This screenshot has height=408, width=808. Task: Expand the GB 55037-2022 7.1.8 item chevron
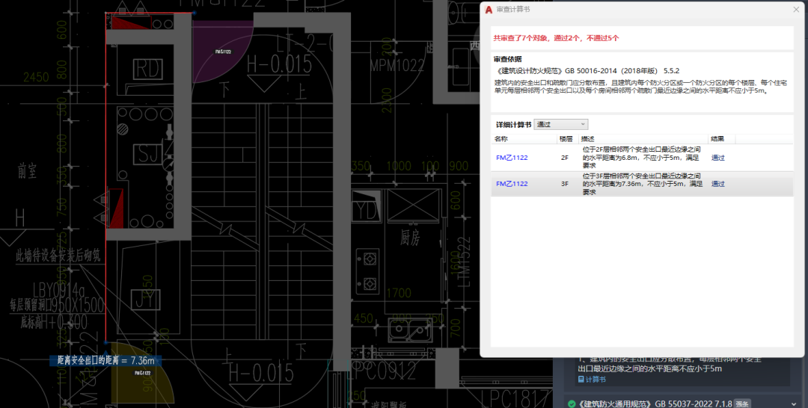point(794,404)
